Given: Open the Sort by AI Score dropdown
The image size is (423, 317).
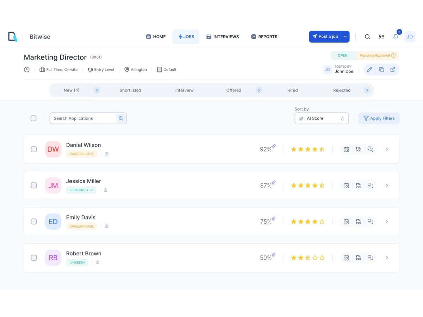Looking at the screenshot, I should click(321, 118).
